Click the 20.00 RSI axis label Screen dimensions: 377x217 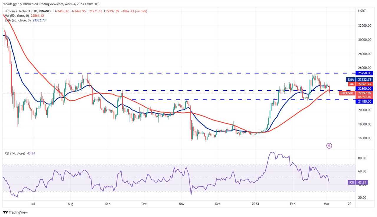pyautogui.click(x=362, y=198)
